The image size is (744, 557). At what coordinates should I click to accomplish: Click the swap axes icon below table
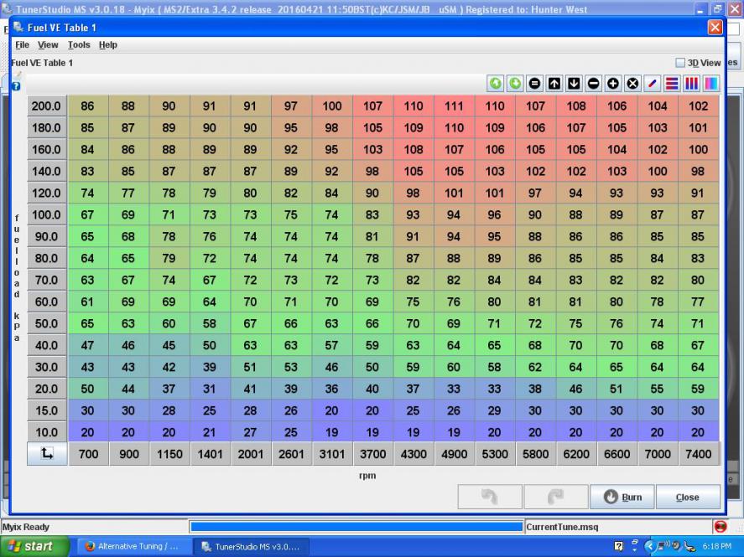(47, 454)
